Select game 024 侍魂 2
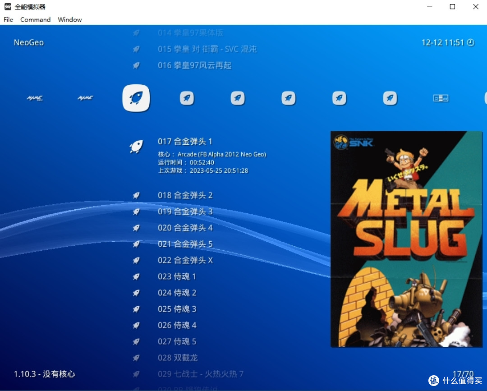487x391 pixels. click(177, 293)
